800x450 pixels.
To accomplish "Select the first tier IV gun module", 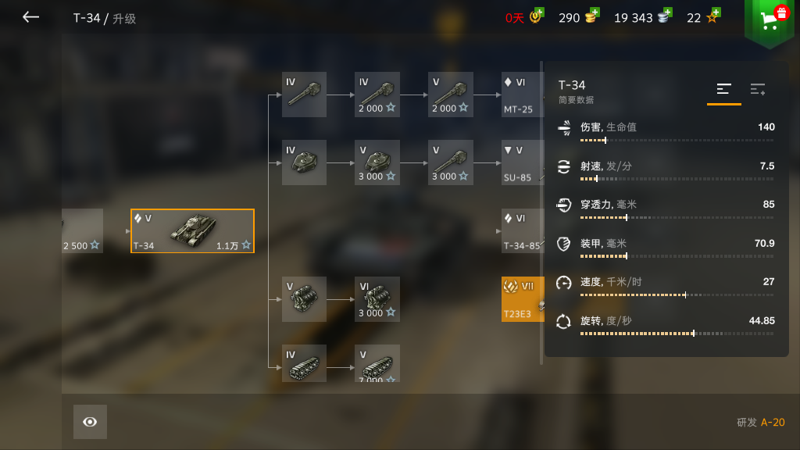I will pos(304,95).
